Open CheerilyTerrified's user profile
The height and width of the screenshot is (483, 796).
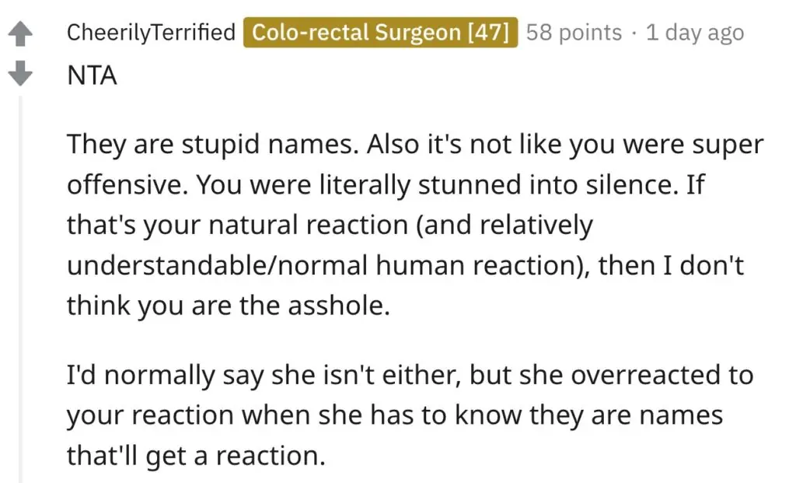[151, 33]
